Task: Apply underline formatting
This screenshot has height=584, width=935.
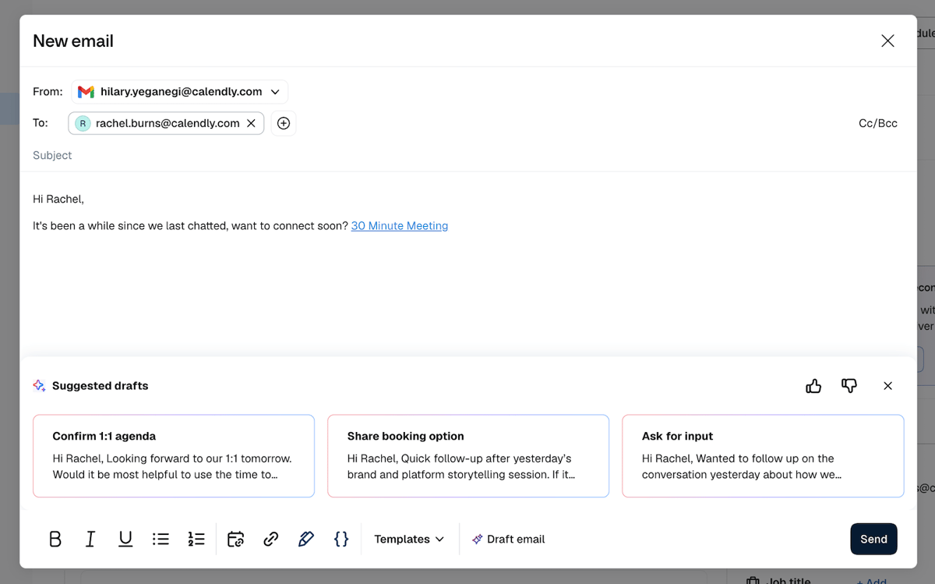Action: click(125, 539)
